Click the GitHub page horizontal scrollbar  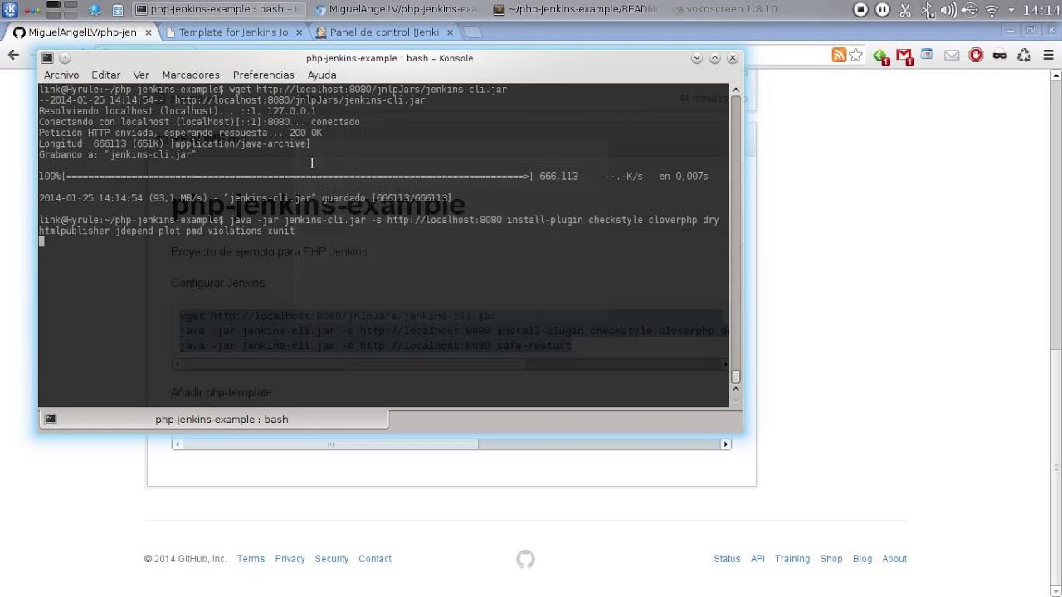330,444
